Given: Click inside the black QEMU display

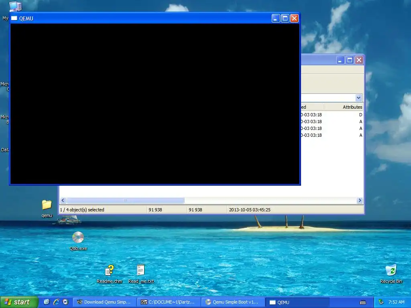Looking at the screenshot, I should click(155, 104).
